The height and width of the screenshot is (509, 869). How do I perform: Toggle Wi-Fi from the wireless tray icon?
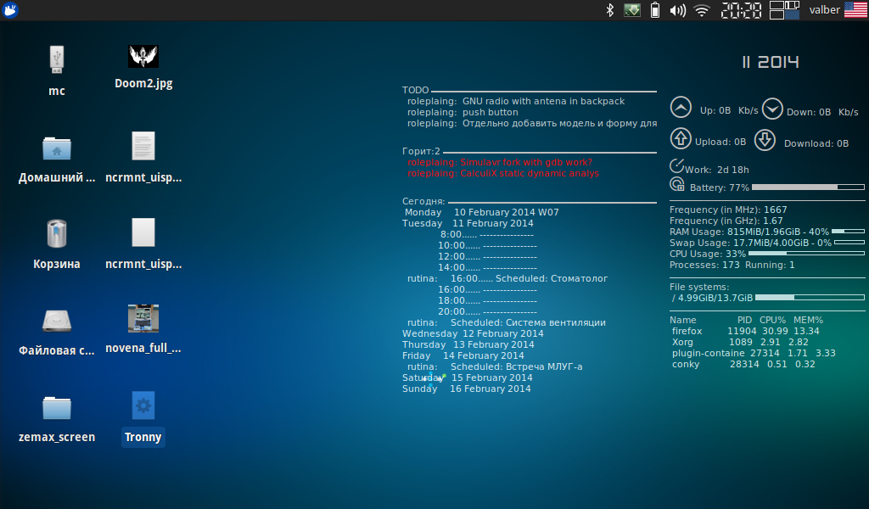701,9
